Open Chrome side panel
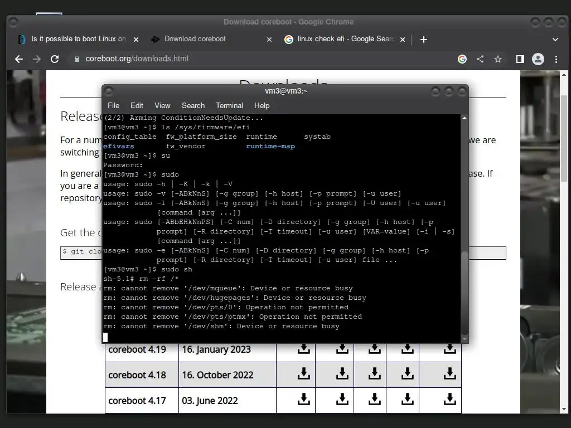 (x=520, y=59)
